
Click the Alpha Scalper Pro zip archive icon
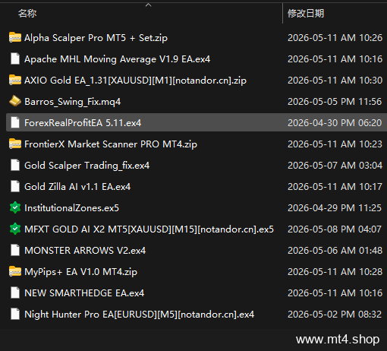click(x=15, y=37)
